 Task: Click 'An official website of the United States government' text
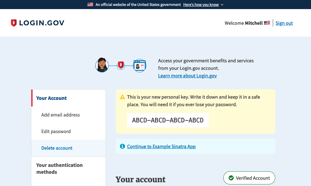(138, 5)
